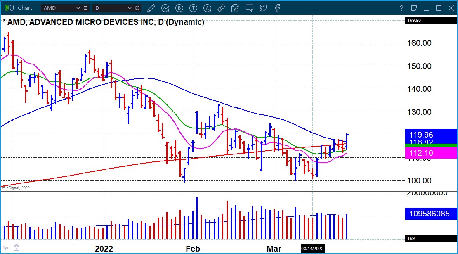This screenshot has width=458, height=254.
Task: Toggle the green window link indicator
Action: pos(7,8)
